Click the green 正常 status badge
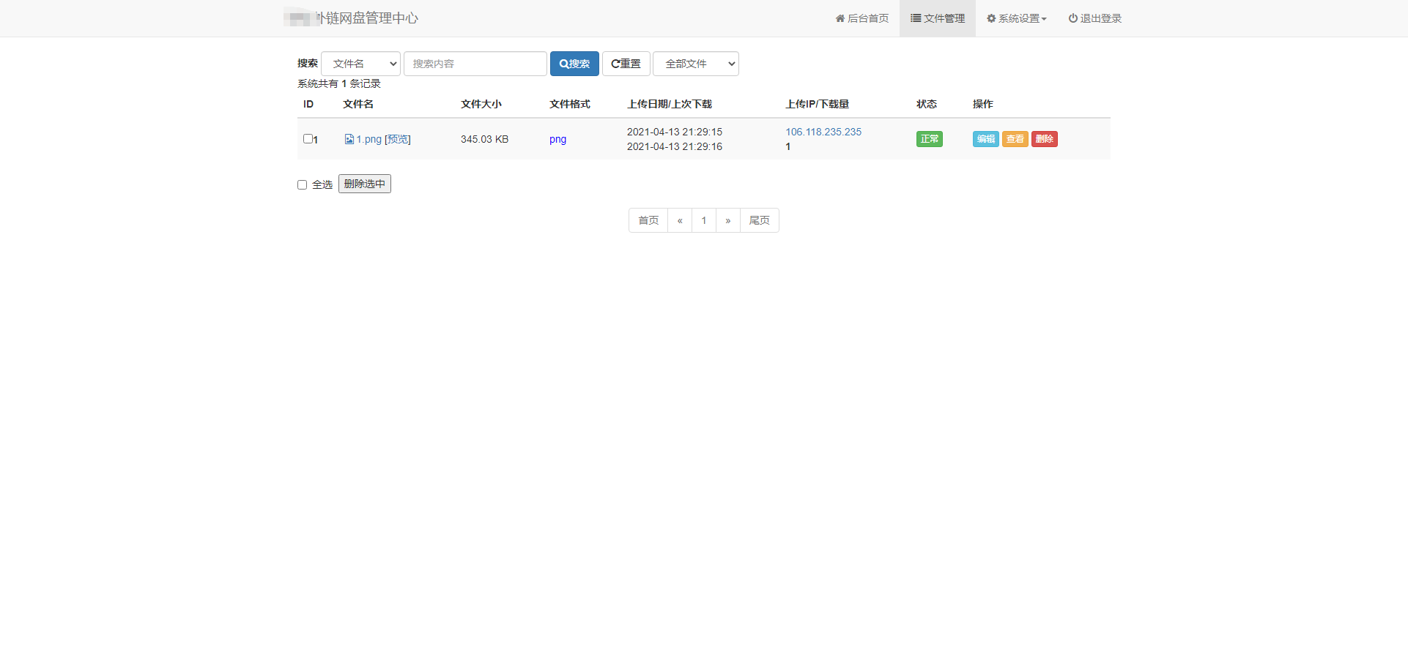This screenshot has width=1408, height=663. click(x=929, y=139)
